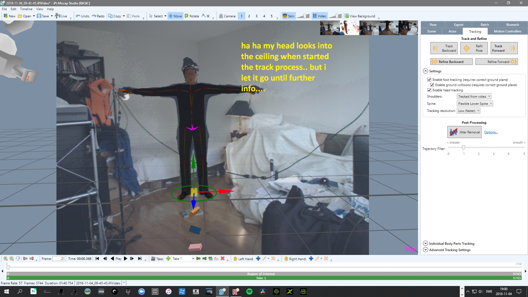528x297 pixels.
Task: Redo the last action
Action: pos(98,16)
